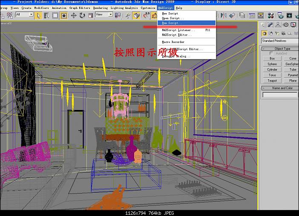Click the object name input field
Screen dimensions: 299x216
pos(280,95)
